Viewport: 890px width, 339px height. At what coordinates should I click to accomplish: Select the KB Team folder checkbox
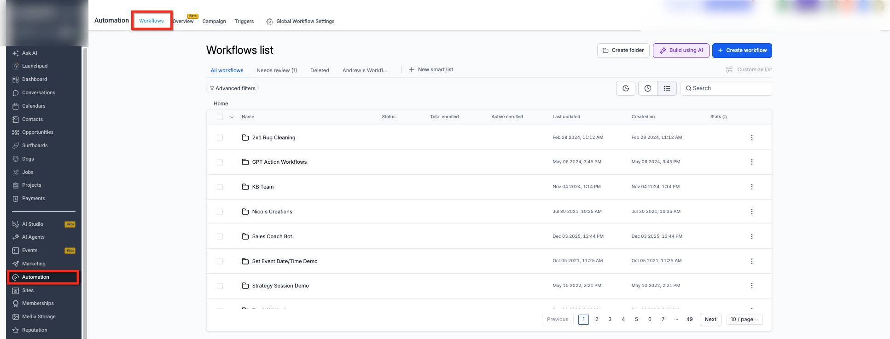click(220, 187)
